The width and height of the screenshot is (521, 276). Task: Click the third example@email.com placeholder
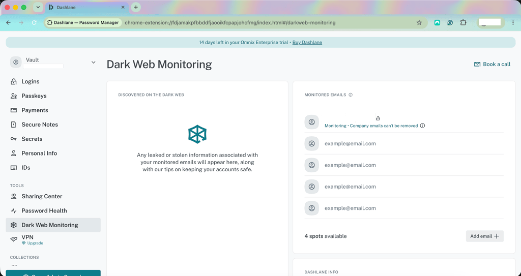click(350, 187)
